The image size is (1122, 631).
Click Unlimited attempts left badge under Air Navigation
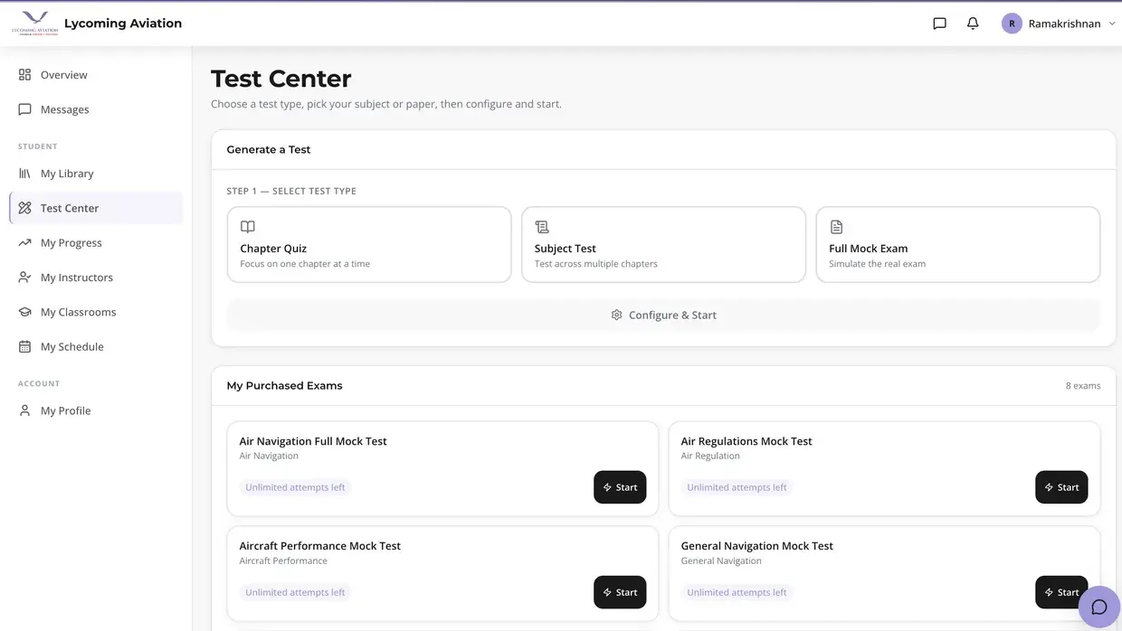point(295,487)
